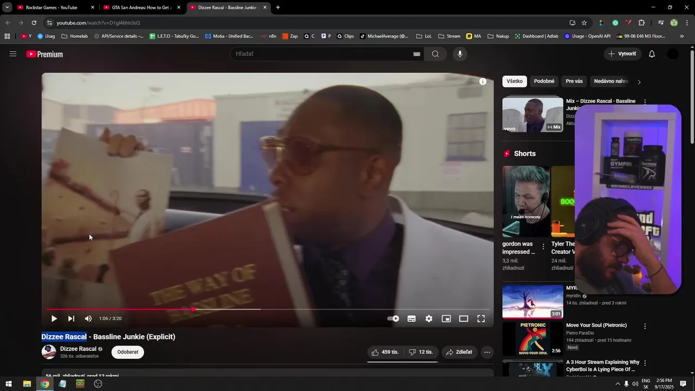This screenshot has height=391, width=695.
Task: Play the video
Action: (54, 319)
